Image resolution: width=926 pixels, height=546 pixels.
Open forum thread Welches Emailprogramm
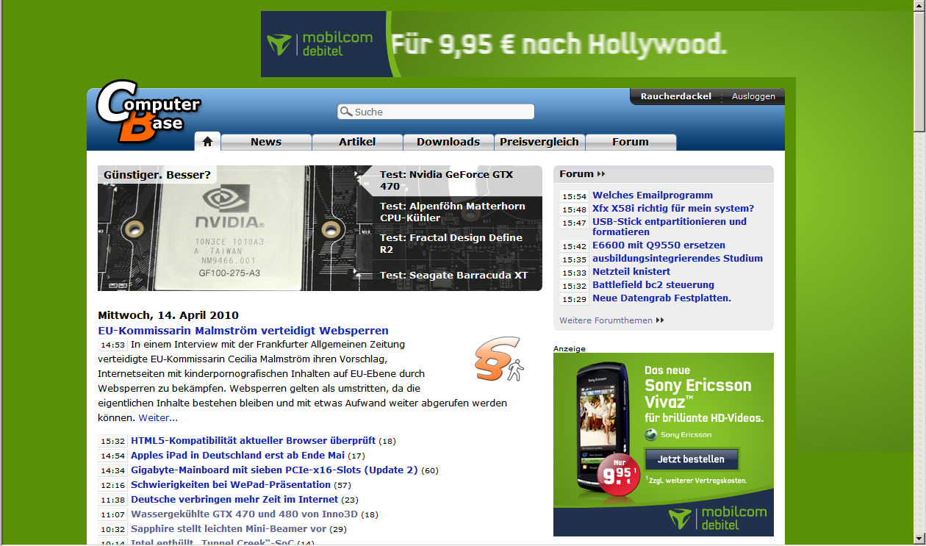(x=653, y=195)
